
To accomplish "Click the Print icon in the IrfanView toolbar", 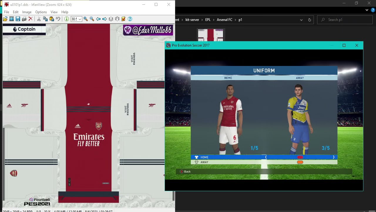I will (x=24, y=19).
